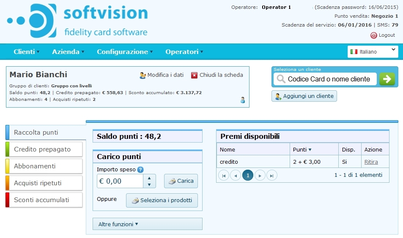Screen dimensions: 403x238
Task: Click the Nome column header
Action: coord(253,149)
